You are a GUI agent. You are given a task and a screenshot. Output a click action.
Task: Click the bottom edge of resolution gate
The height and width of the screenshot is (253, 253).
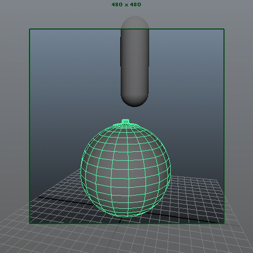pyautogui.click(x=126, y=223)
